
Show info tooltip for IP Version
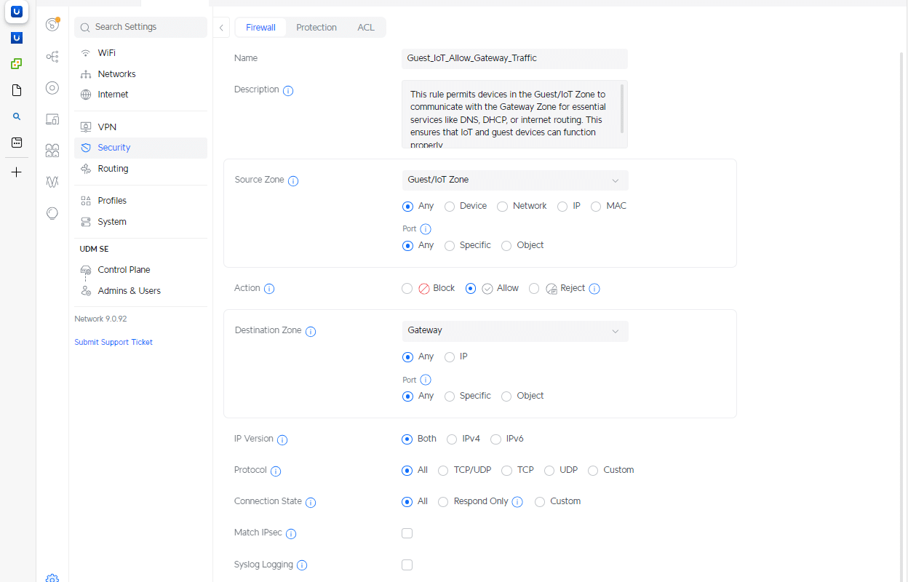click(282, 440)
